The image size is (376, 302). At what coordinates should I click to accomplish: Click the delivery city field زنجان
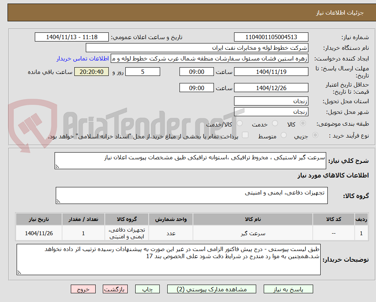pos(271,112)
